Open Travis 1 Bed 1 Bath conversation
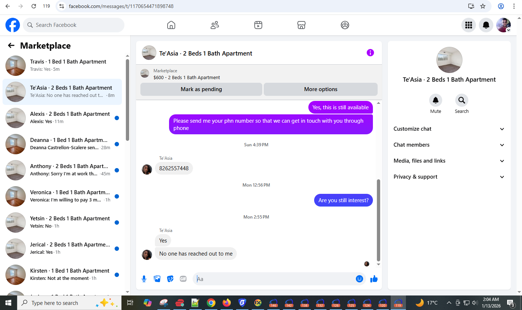Screen dimensions: 522x310 tap(62, 66)
